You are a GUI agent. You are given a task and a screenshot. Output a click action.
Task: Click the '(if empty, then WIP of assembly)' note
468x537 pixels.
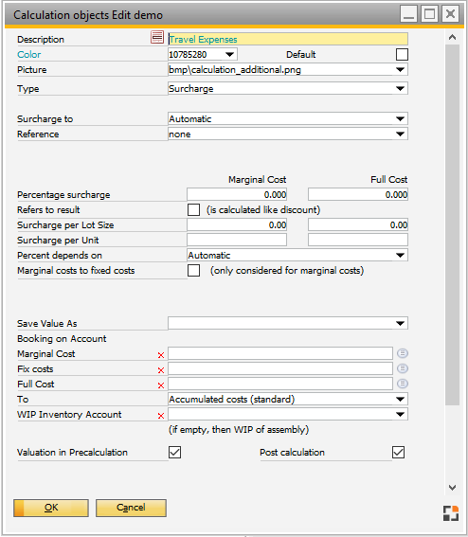[239, 429]
